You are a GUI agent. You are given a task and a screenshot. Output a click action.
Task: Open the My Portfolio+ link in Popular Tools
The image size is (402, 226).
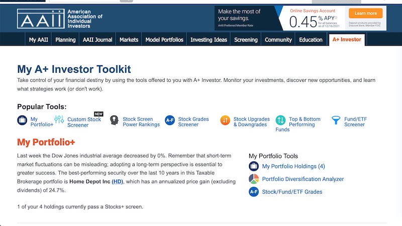pyautogui.click(x=42, y=122)
